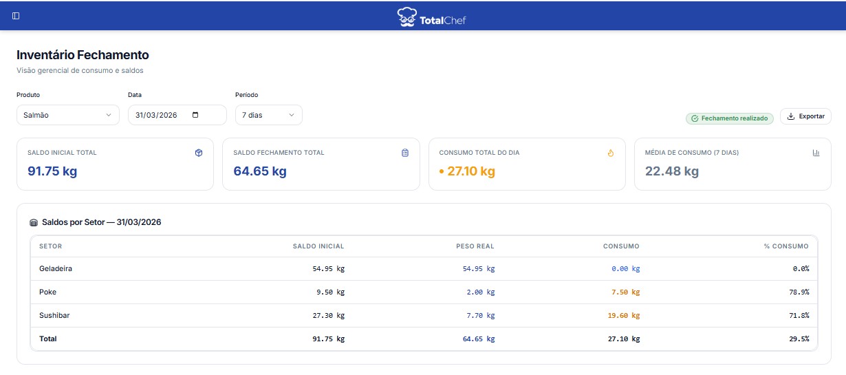Click the flame icon on Consumo Total card
846x375 pixels.
(x=610, y=153)
